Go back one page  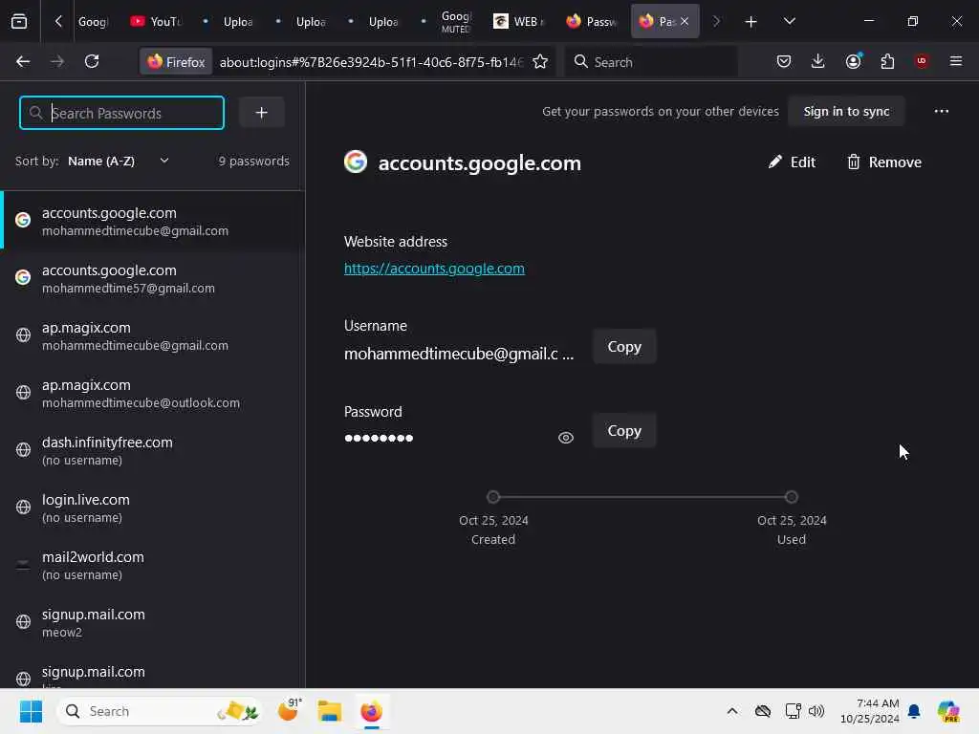click(x=23, y=61)
